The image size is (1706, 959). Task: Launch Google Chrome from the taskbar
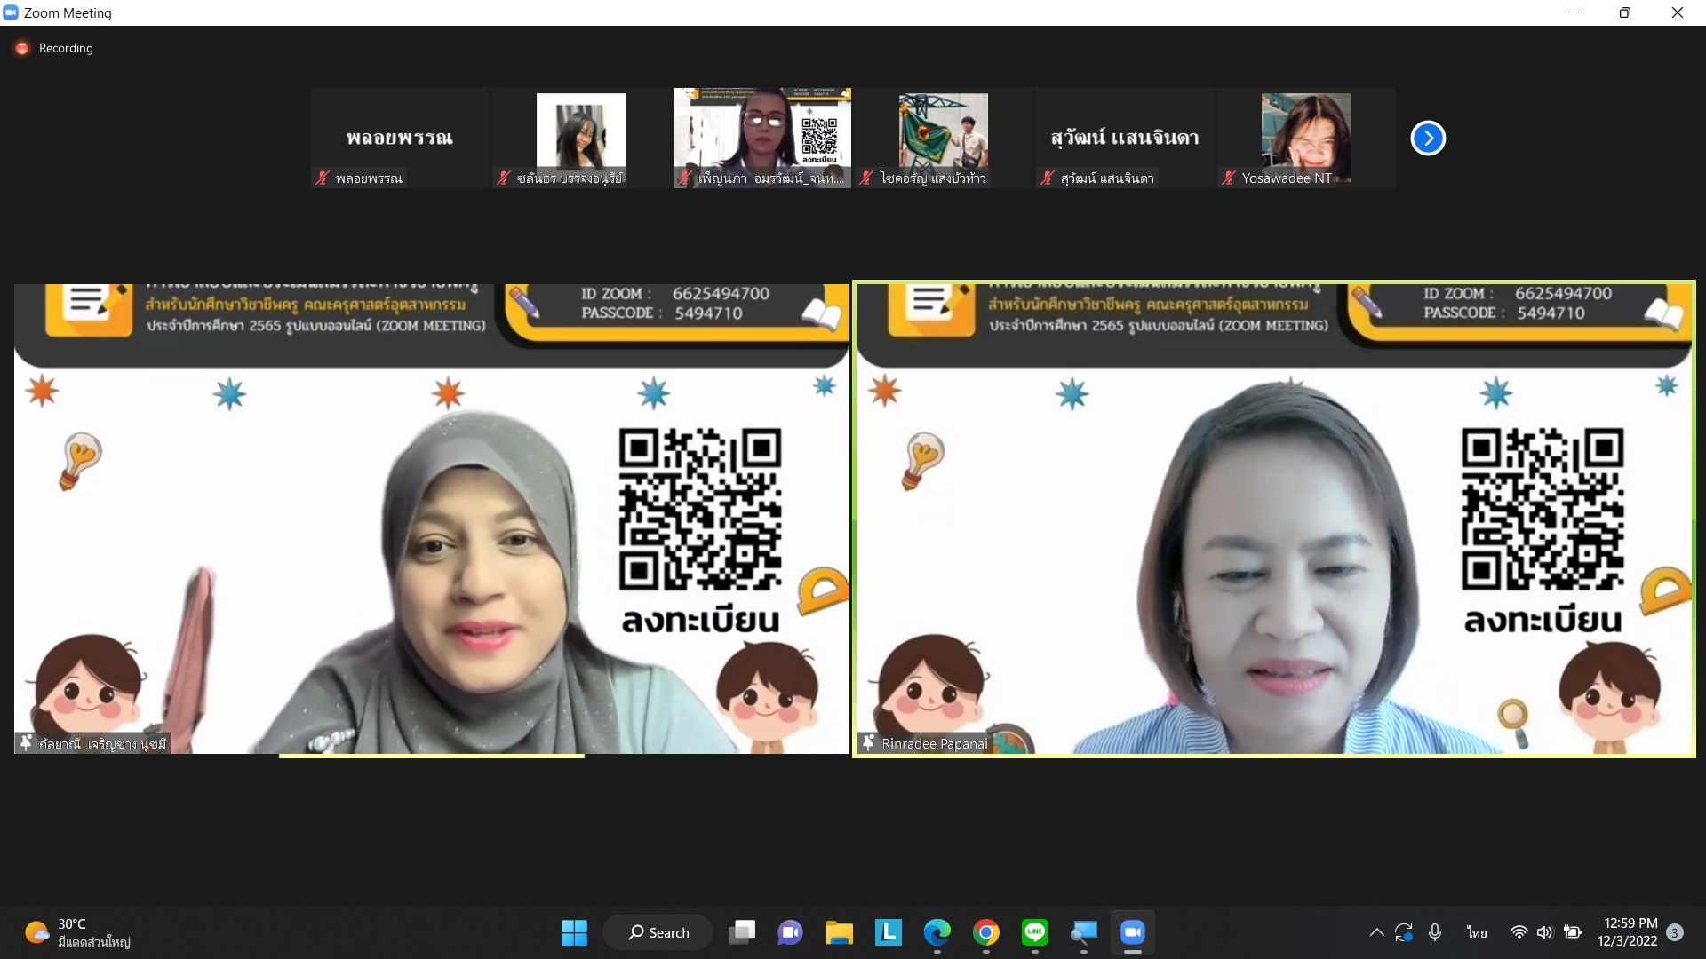985,932
